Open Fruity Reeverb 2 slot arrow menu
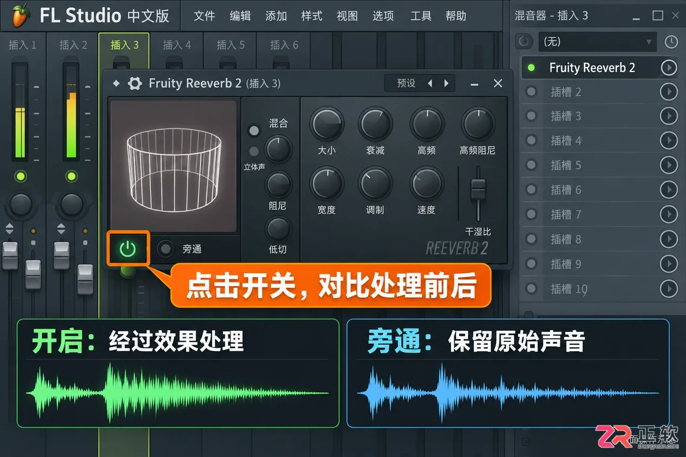Image resolution: width=686 pixels, height=457 pixels. [669, 68]
